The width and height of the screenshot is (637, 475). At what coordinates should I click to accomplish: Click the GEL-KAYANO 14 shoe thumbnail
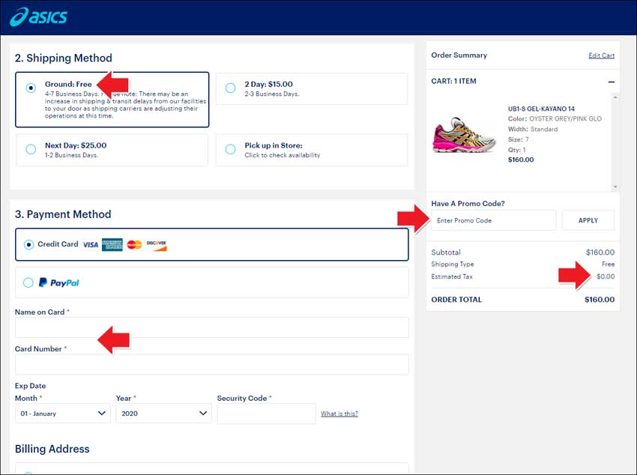click(464, 134)
